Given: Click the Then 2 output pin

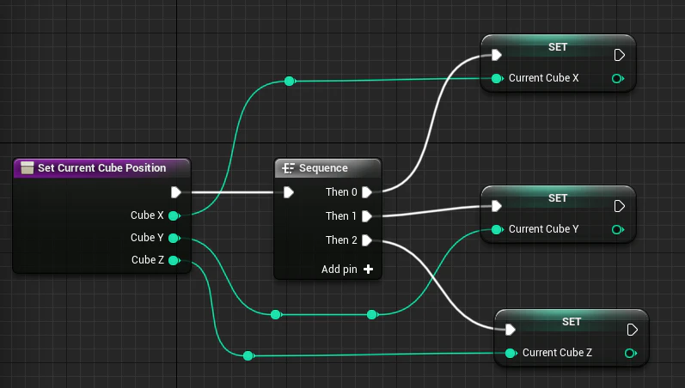Looking at the screenshot, I should (367, 240).
